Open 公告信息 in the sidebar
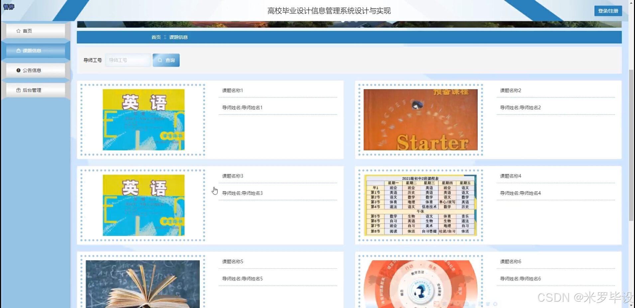This screenshot has height=308, width=635. [x=36, y=70]
